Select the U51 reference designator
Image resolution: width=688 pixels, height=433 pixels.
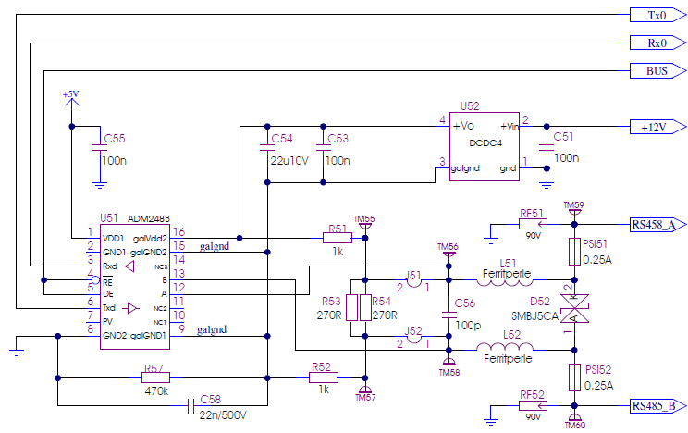click(x=109, y=218)
